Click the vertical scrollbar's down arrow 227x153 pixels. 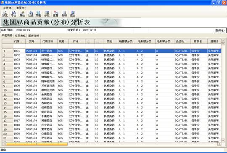point(223,140)
